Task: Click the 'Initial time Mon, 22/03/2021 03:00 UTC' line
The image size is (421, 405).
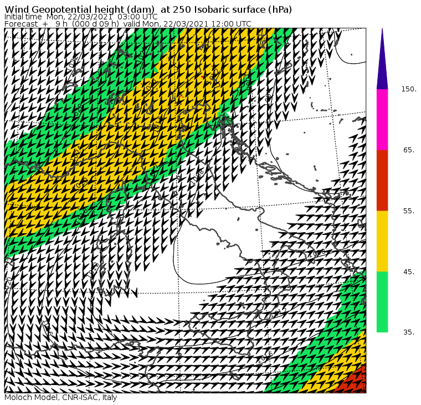Action: click(x=81, y=17)
